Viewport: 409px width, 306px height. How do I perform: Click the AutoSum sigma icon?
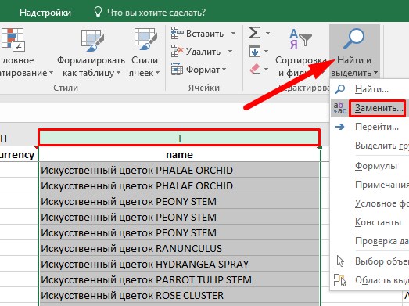[x=255, y=33]
